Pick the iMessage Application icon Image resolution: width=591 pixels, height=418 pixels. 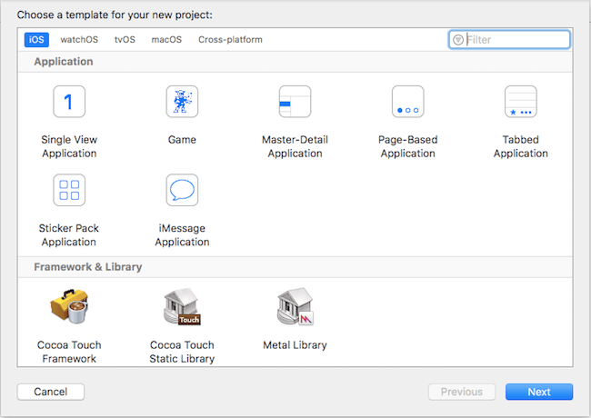(182, 190)
